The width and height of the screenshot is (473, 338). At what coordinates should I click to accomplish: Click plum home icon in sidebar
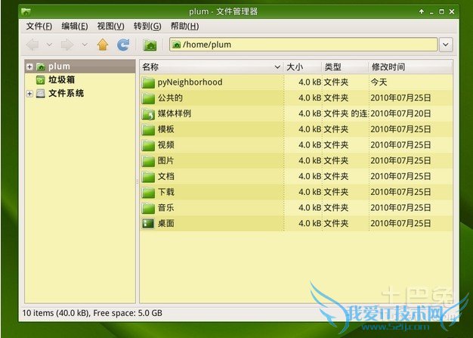coord(40,67)
